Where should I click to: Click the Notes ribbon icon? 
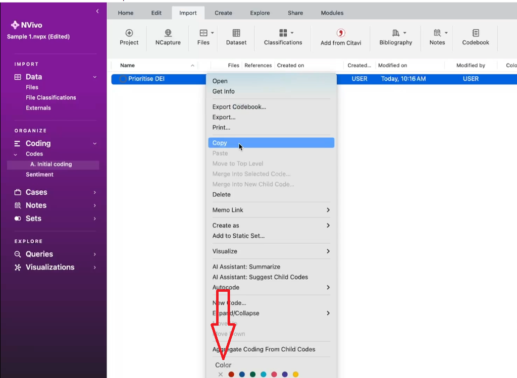pyautogui.click(x=437, y=33)
